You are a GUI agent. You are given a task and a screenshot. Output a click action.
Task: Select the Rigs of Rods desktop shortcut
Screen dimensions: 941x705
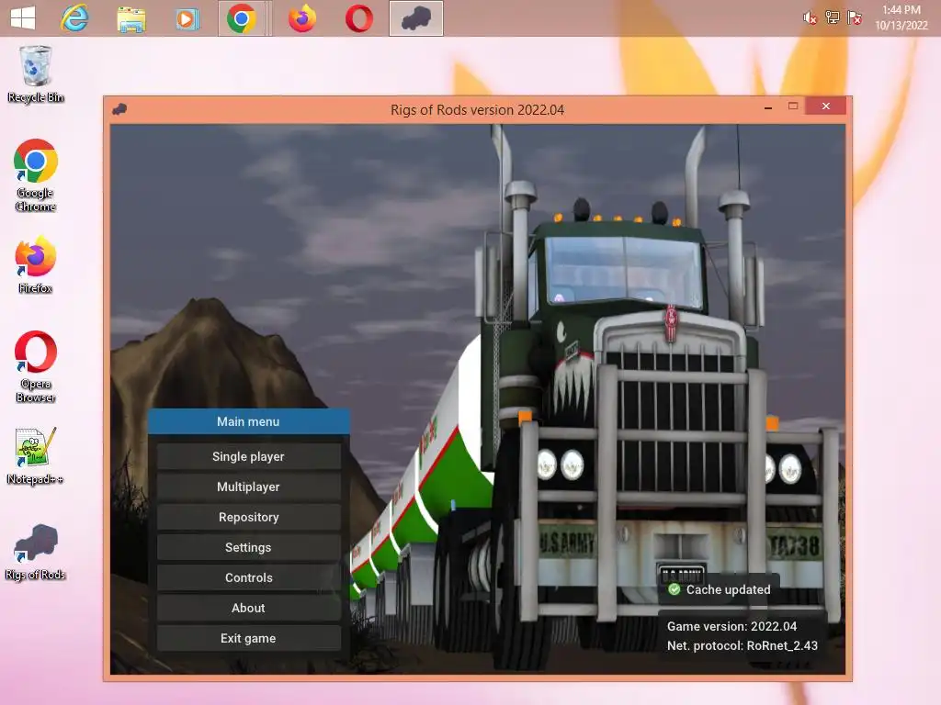36,552
